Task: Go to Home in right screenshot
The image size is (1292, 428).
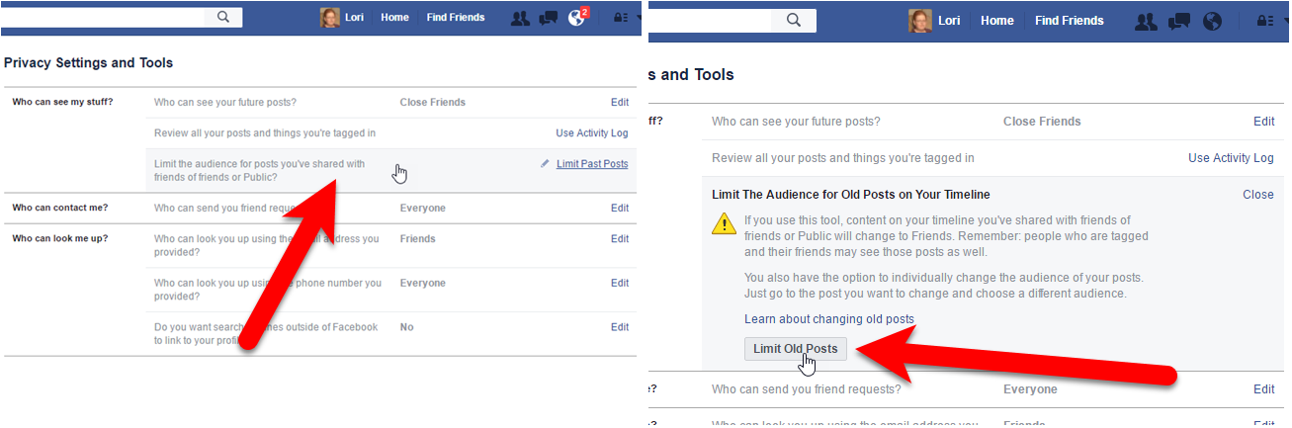Action: point(997,21)
